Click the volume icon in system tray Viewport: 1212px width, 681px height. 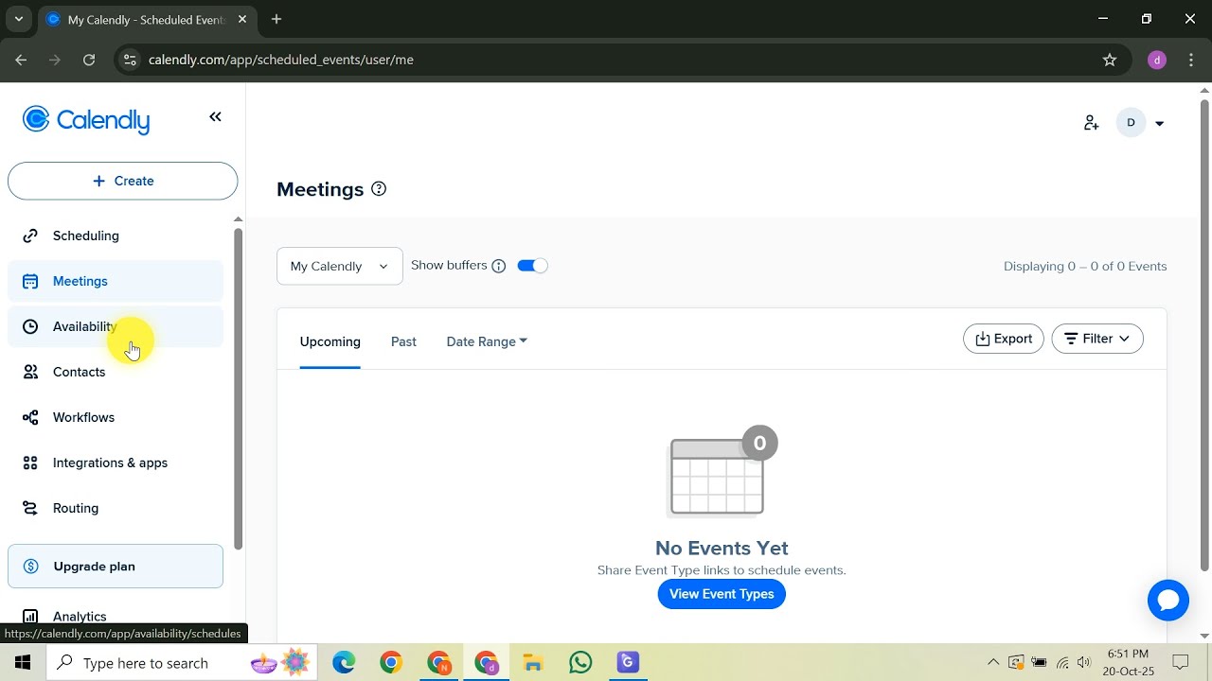(1084, 662)
